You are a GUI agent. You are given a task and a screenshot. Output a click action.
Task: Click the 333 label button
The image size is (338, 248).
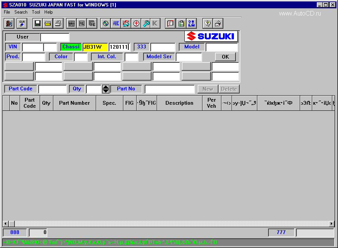(142, 47)
